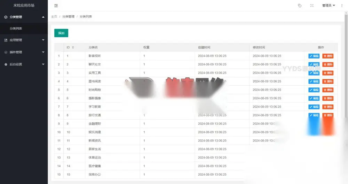This screenshot has width=348, height=184.
Task: Collapse the 分类管理 menu arrow
Action: pyautogui.click(x=43, y=17)
